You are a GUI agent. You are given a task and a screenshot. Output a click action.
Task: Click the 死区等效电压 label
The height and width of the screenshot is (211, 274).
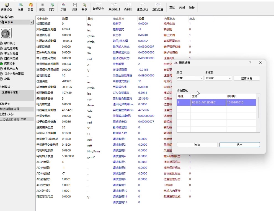45,197
